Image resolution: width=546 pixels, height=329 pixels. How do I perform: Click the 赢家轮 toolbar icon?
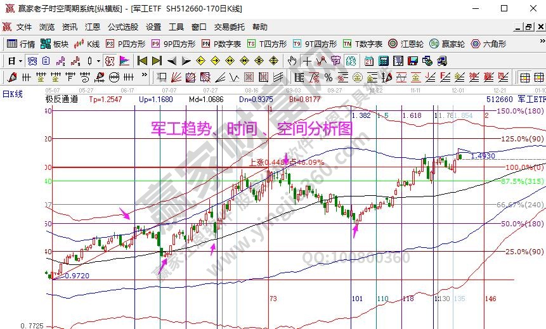coord(446,44)
